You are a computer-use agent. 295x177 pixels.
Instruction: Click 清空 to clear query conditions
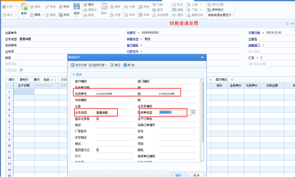(115, 65)
